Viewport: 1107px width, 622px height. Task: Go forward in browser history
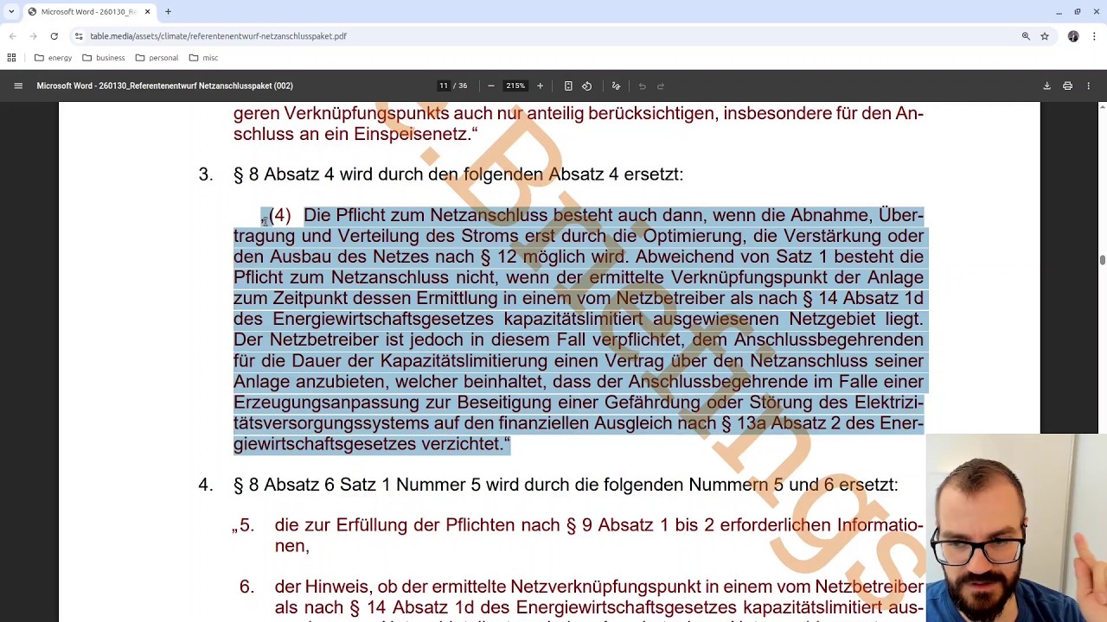(34, 36)
